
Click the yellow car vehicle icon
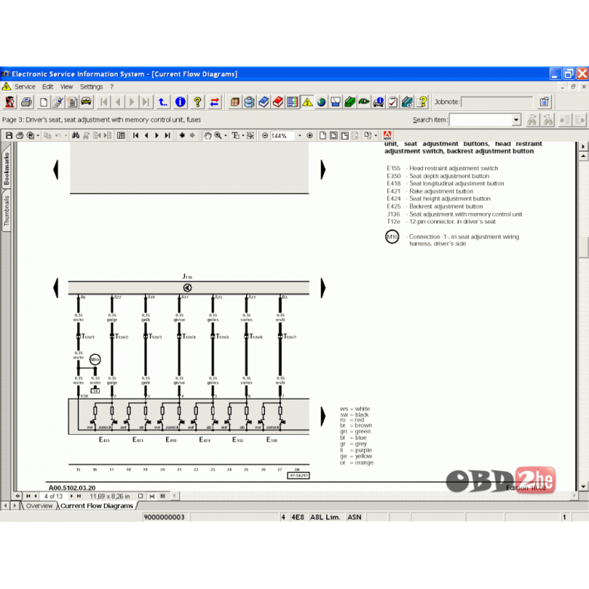coord(86,102)
